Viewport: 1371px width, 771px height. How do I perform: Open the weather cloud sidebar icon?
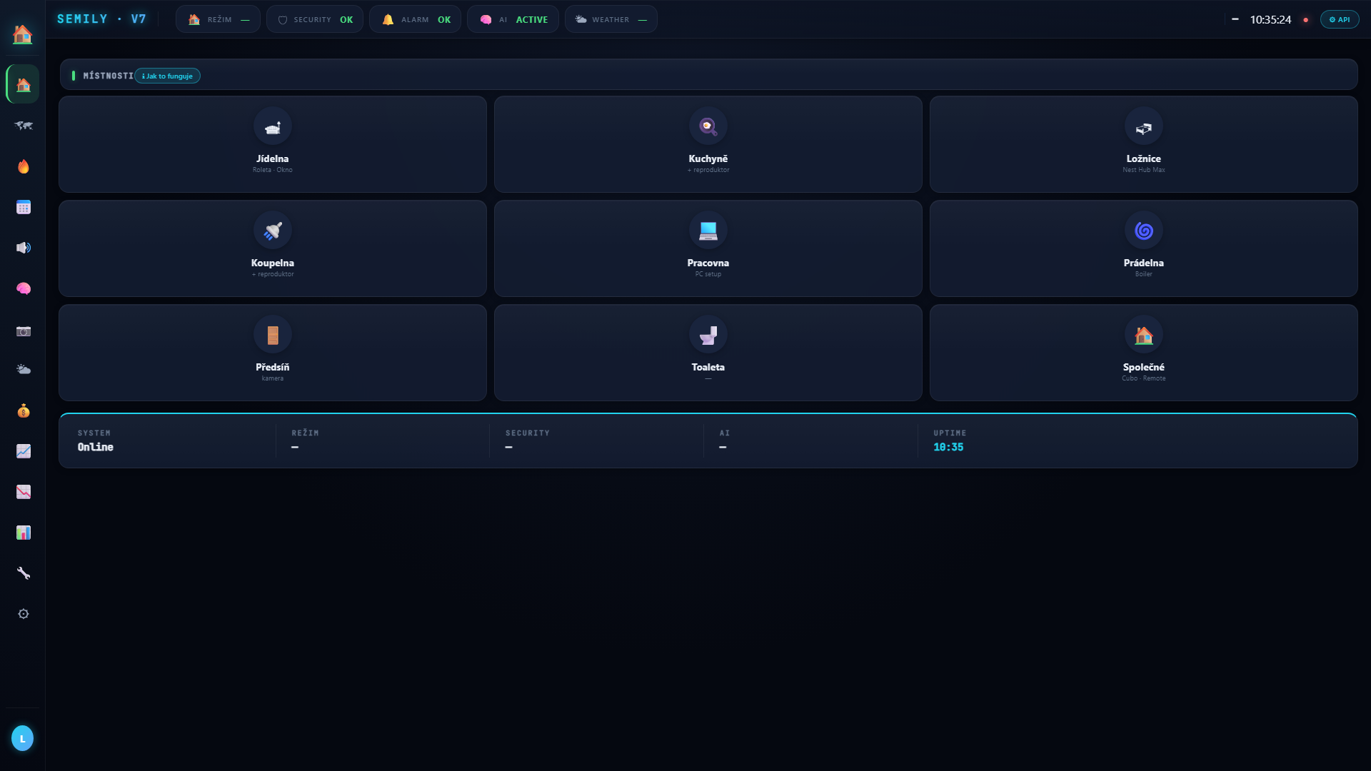pos(23,370)
